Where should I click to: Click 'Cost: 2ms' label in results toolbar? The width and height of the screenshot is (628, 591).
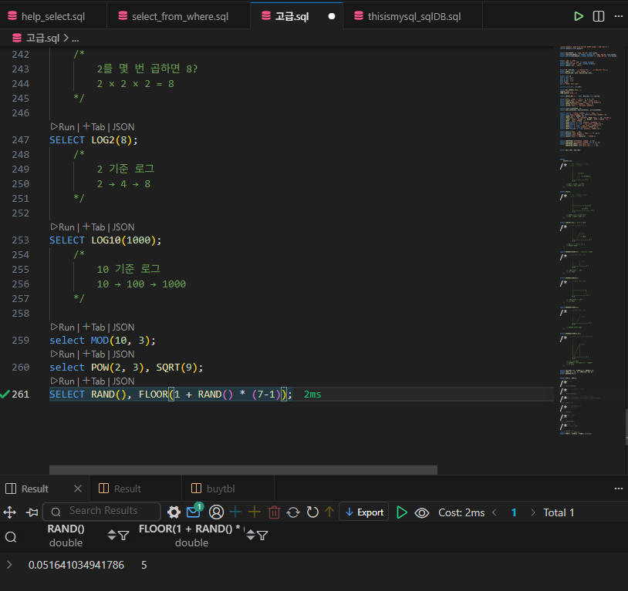(461, 512)
